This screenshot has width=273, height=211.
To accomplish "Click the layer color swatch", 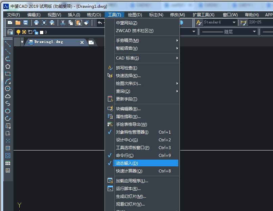I will click(42, 32).
